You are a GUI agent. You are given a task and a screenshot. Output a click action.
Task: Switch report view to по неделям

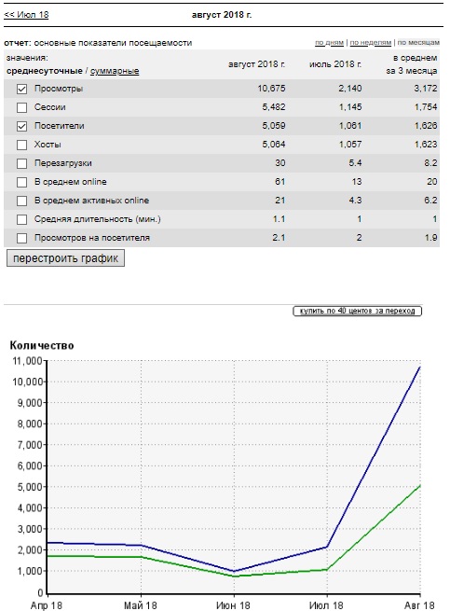370,43
